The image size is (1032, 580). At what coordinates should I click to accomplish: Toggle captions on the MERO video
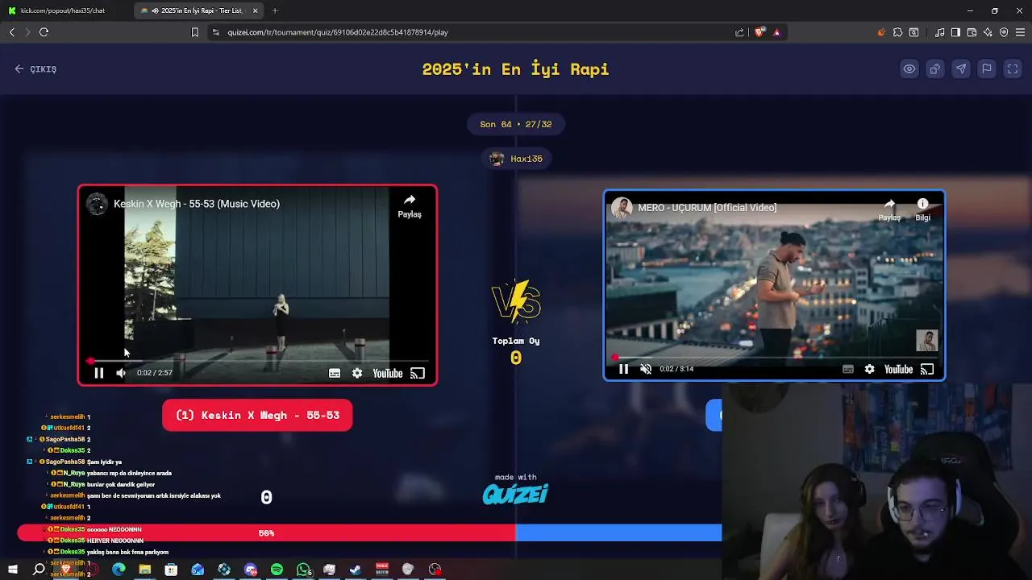coord(848,369)
